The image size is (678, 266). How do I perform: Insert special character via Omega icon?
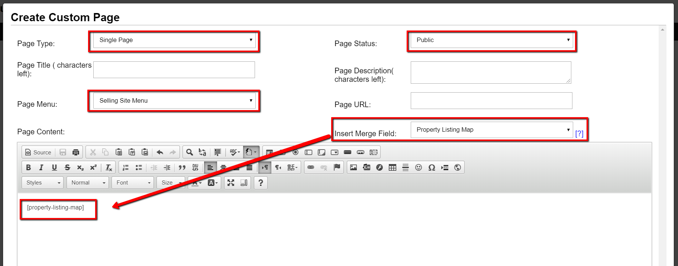coord(432,167)
